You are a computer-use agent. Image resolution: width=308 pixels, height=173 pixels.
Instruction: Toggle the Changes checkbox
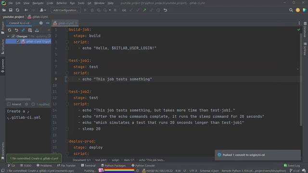pos(13,37)
